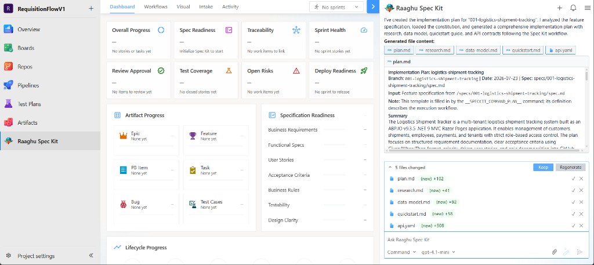Select the data-model.md file chip
This screenshot has width=594, height=265.
click(x=478, y=50)
